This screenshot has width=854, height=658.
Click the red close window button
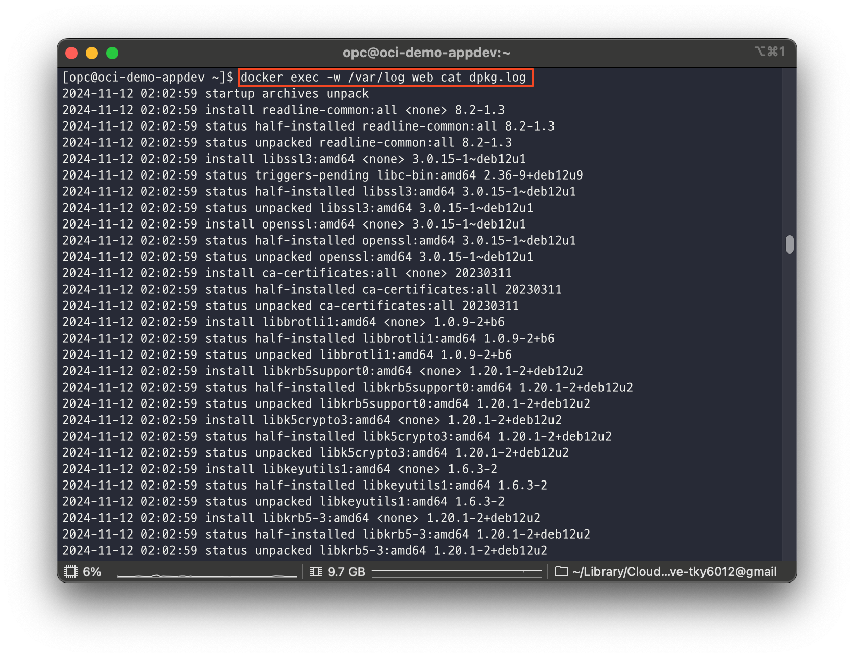pyautogui.click(x=71, y=53)
